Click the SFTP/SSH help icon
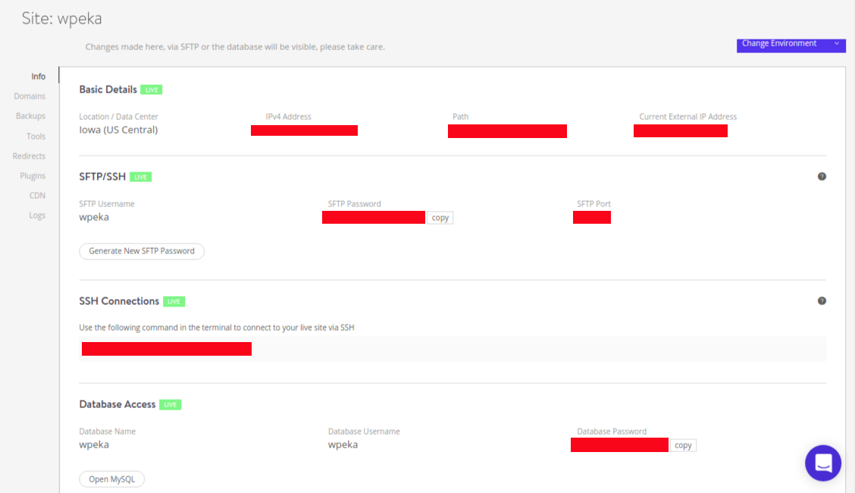The height and width of the screenshot is (493, 855). [x=822, y=176]
